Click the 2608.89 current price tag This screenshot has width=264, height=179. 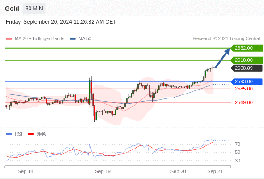(247, 68)
